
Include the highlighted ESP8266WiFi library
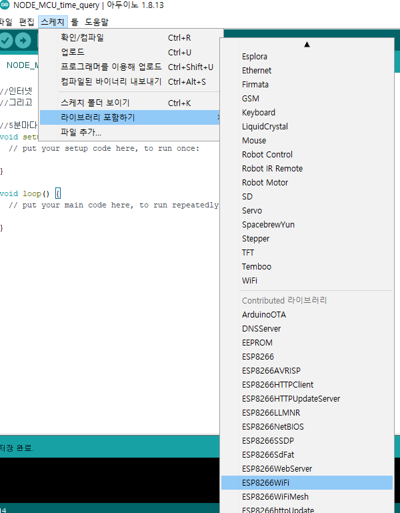(x=307, y=483)
